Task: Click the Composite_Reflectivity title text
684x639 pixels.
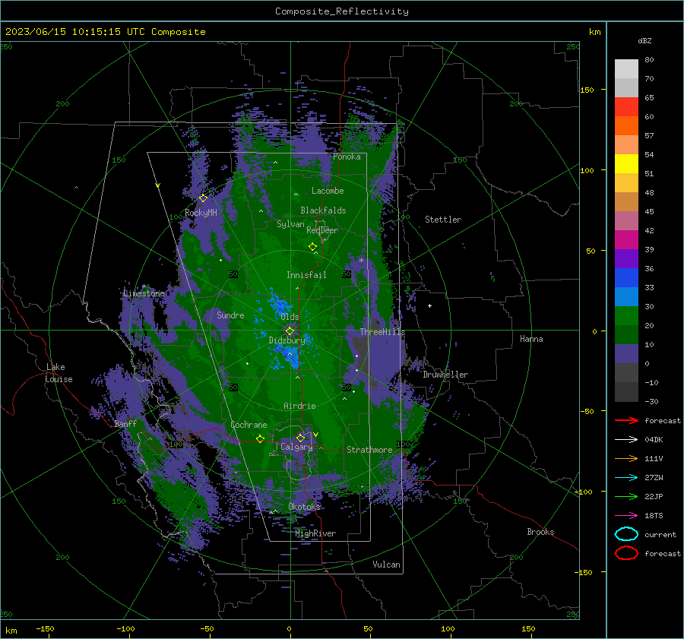Action: (x=341, y=11)
